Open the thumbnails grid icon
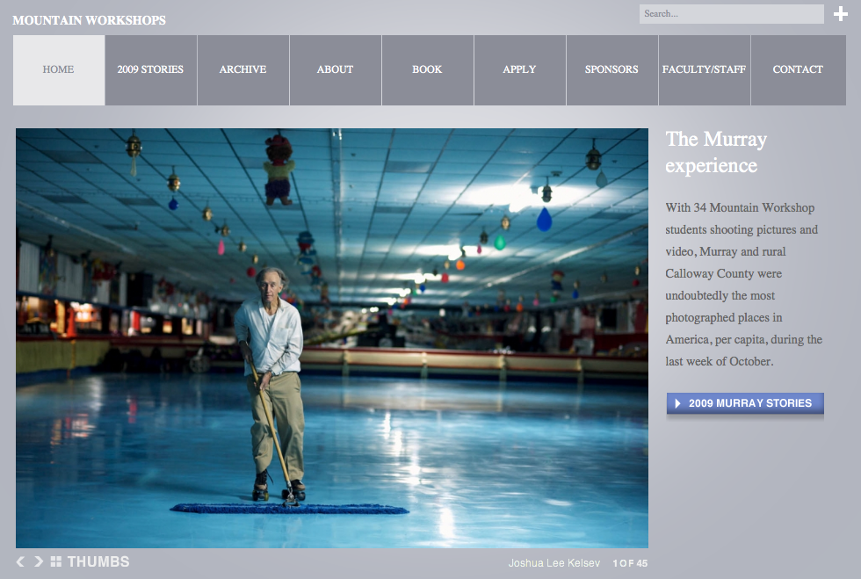The height and width of the screenshot is (579, 861). (56, 561)
